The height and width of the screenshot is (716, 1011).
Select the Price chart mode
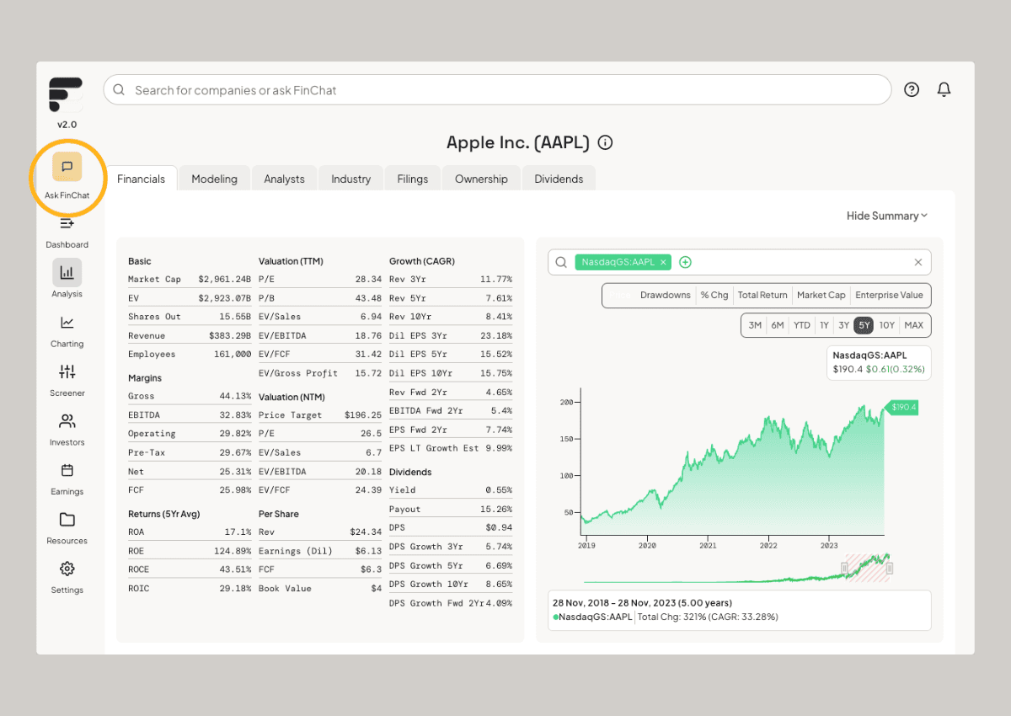621,295
